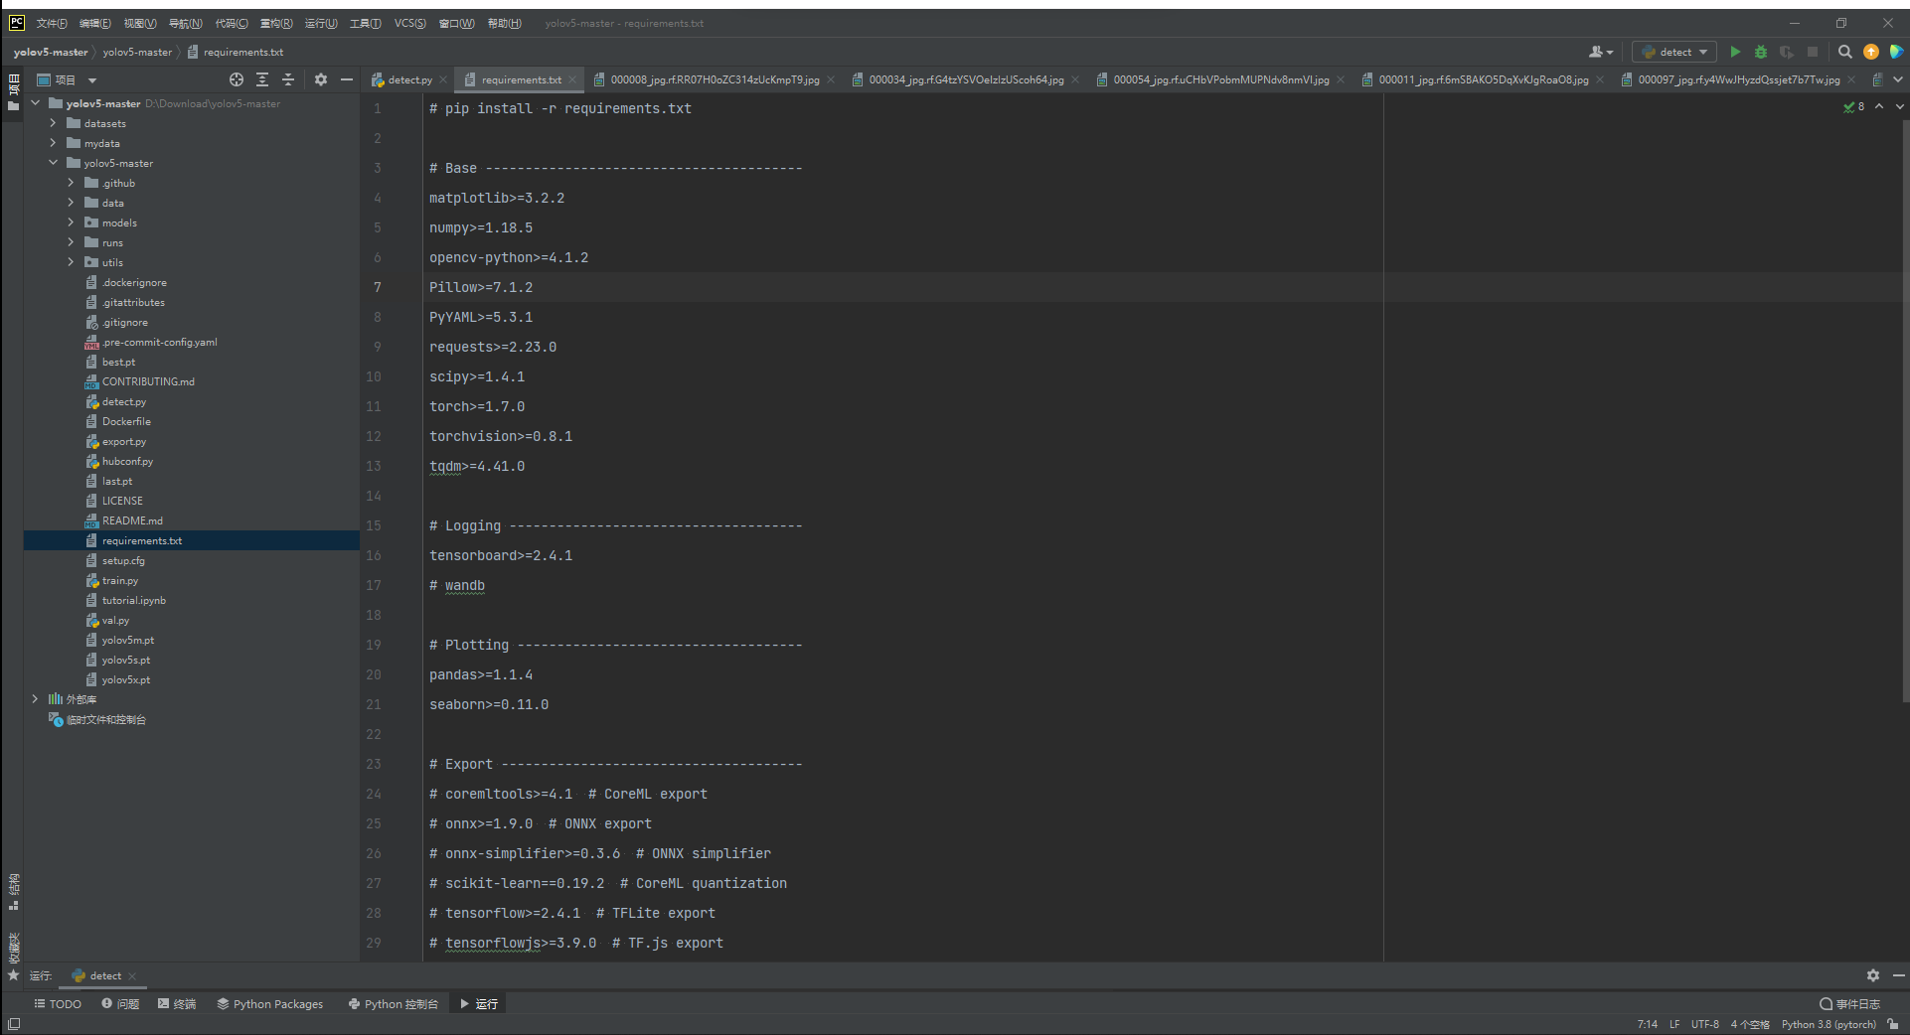The height and width of the screenshot is (1035, 1910).
Task: Click UTF-8 encoding in status bar
Action: coord(1705,1024)
